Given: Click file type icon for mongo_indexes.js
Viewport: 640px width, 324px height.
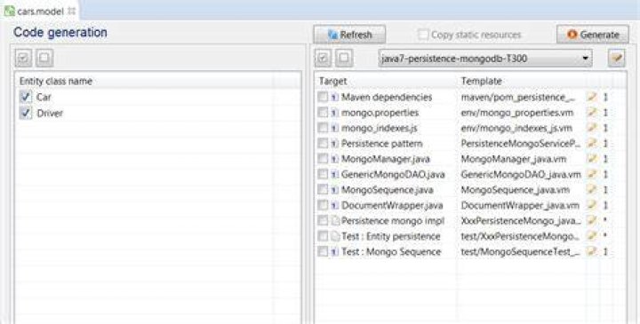Looking at the screenshot, I should click(335, 128).
